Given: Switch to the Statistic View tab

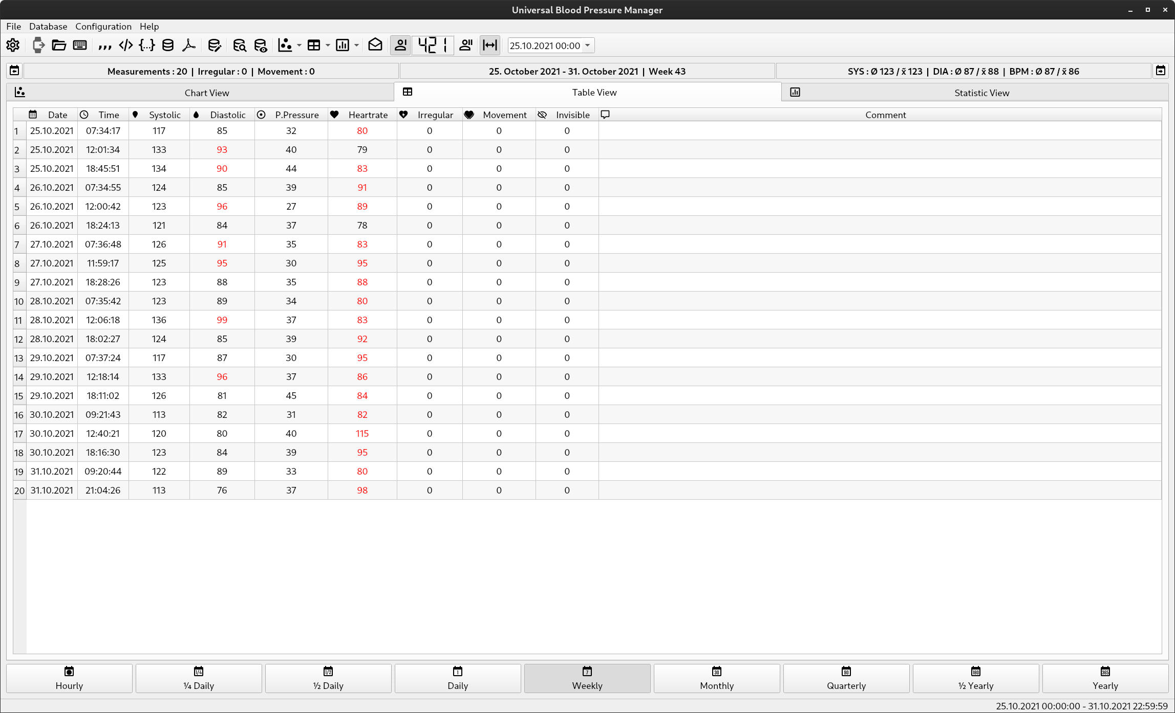Looking at the screenshot, I should pos(981,93).
